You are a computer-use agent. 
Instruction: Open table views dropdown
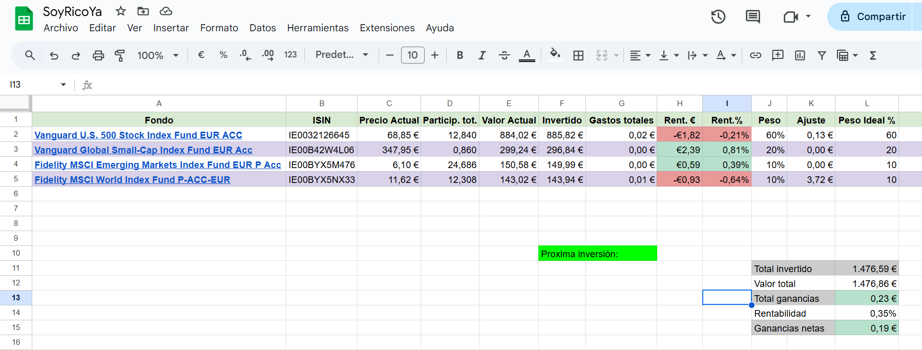(847, 55)
